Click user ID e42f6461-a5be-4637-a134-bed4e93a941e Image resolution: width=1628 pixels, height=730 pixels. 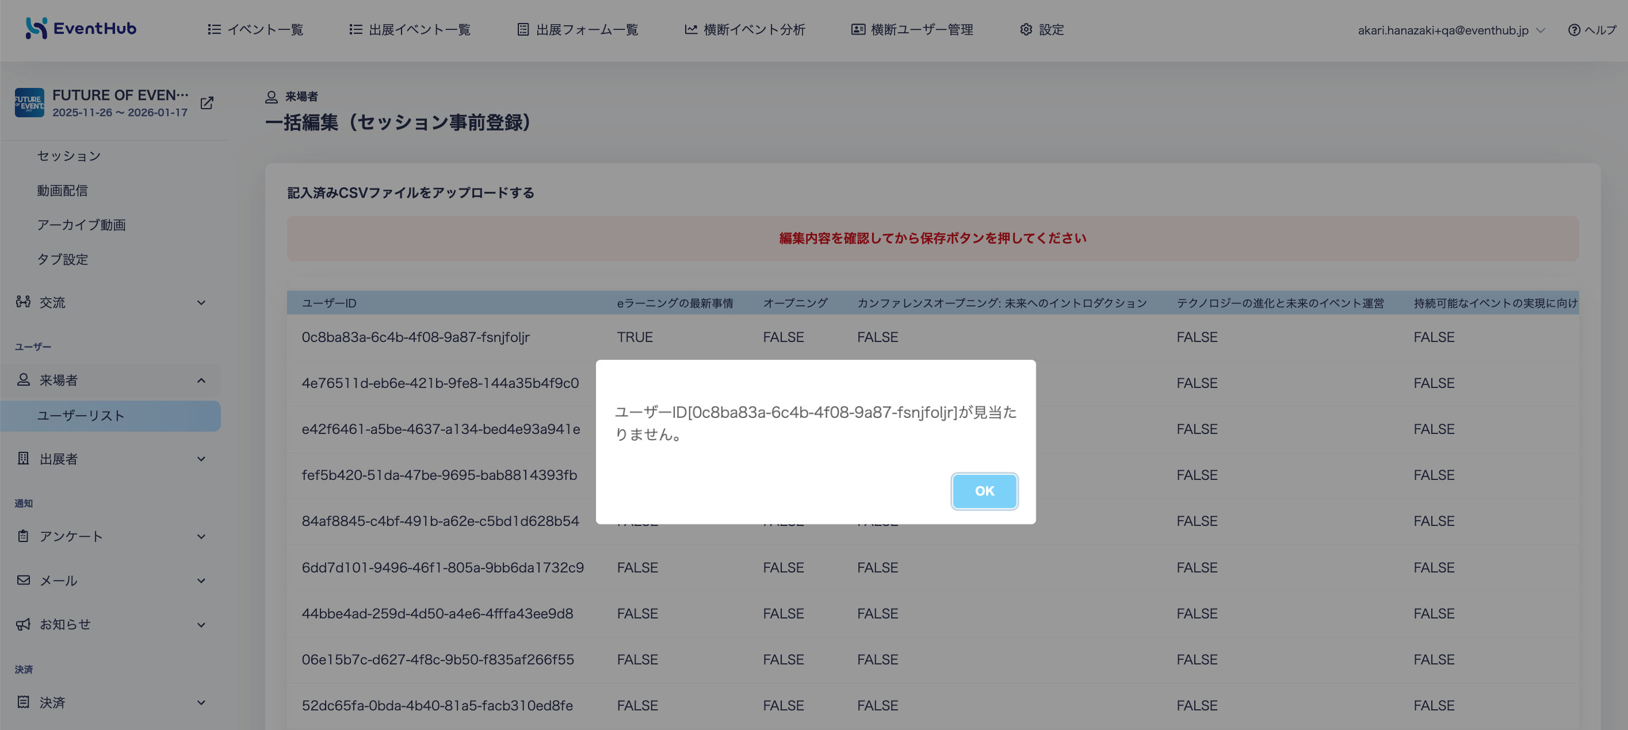pyautogui.click(x=441, y=429)
